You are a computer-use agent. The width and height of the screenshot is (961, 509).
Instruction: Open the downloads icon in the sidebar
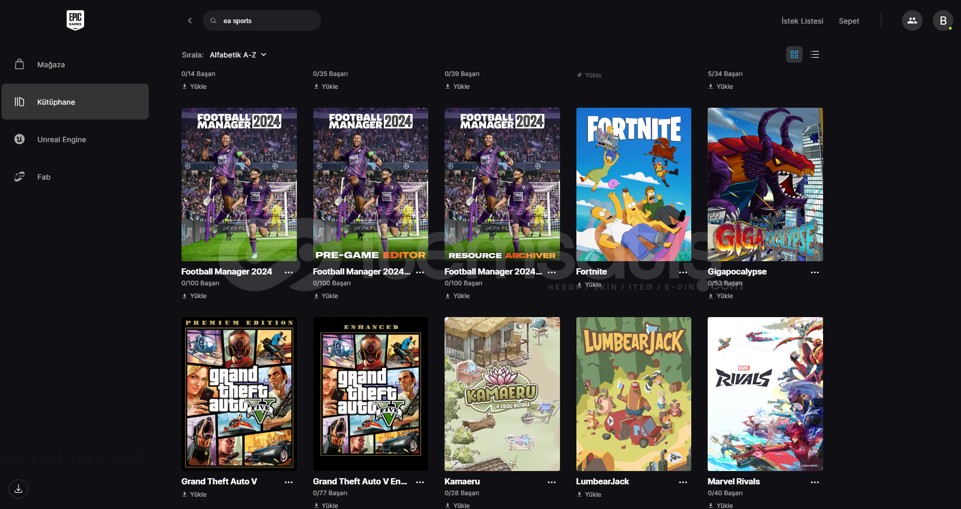[x=18, y=488]
